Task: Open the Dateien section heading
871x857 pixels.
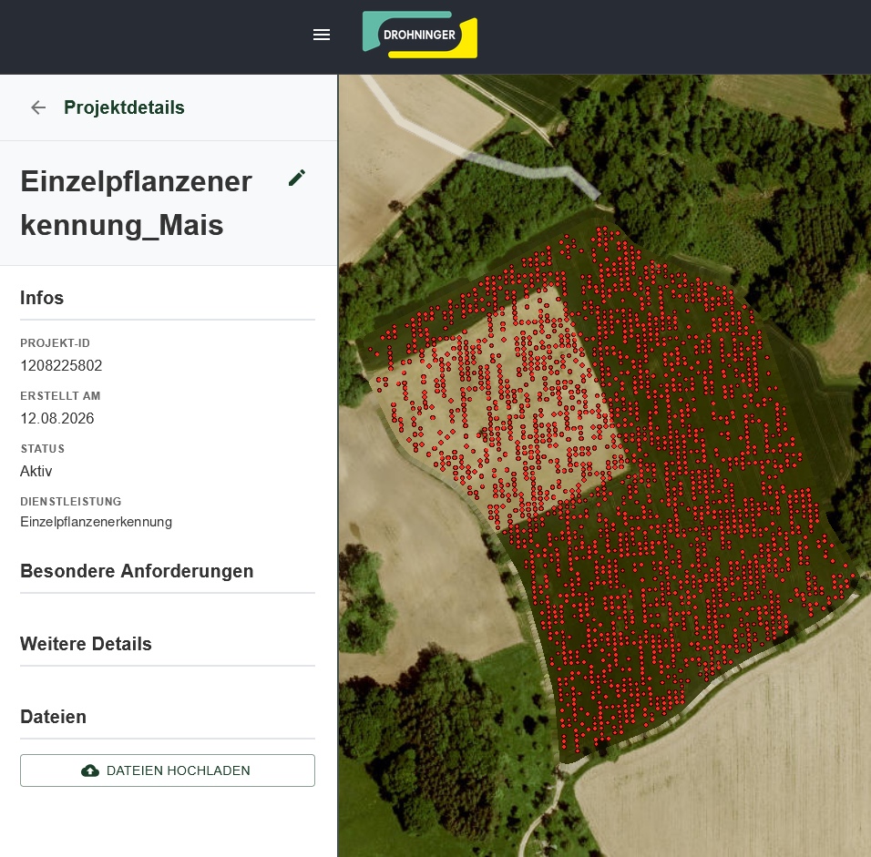Action: [54, 717]
